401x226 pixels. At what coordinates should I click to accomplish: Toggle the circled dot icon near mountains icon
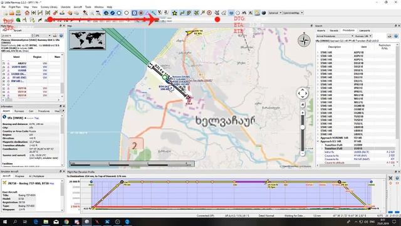(238, 13)
